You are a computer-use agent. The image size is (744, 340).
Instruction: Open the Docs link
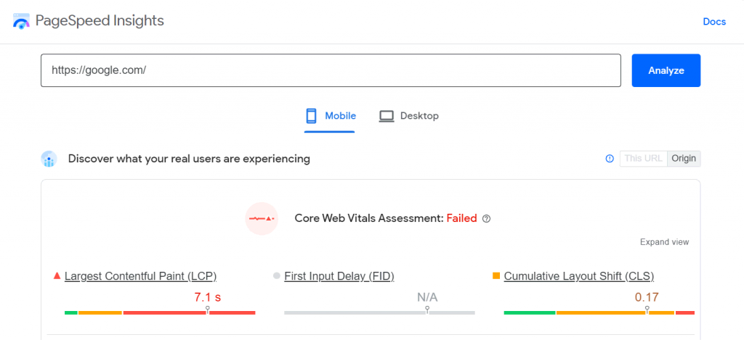tap(714, 22)
